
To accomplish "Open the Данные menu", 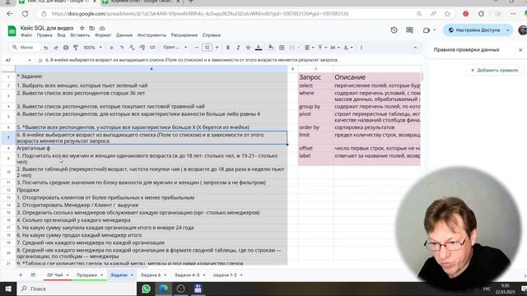I will (124, 35).
